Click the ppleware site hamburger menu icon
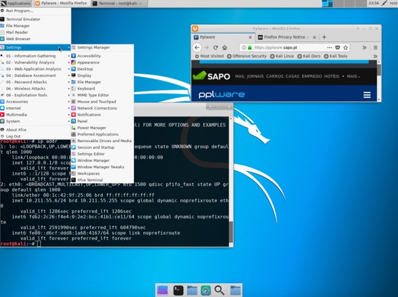 (367, 95)
